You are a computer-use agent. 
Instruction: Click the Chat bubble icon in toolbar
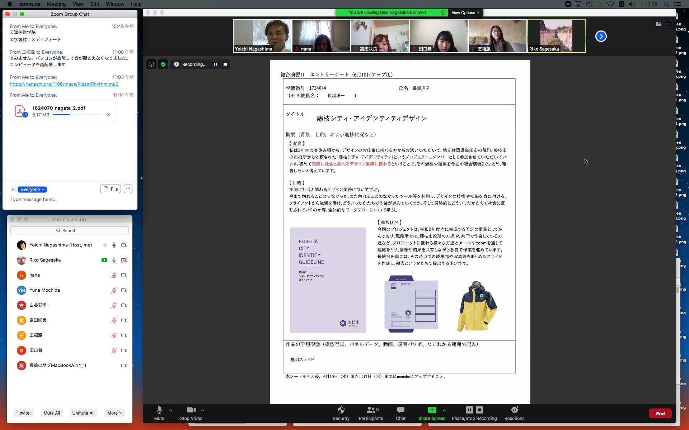[x=400, y=410]
